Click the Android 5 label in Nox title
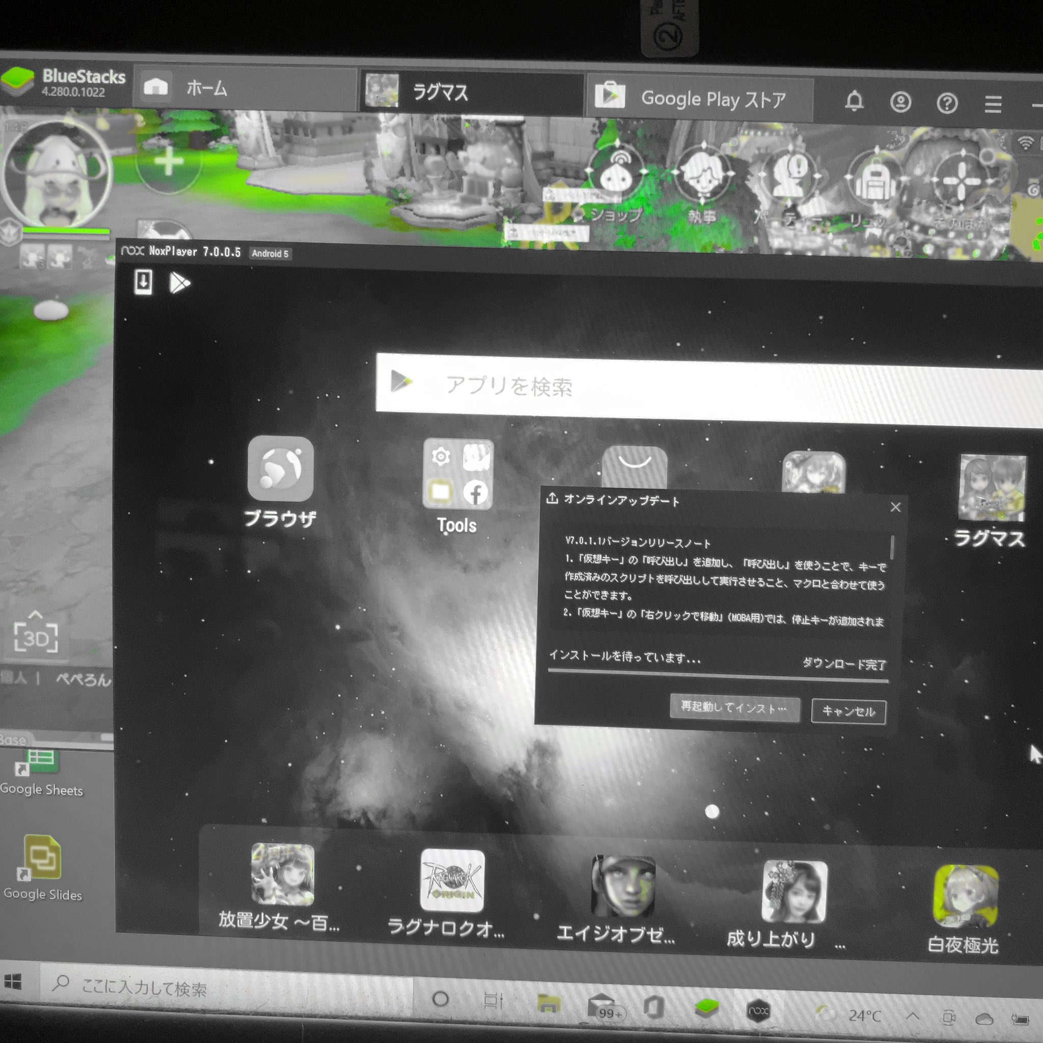This screenshot has height=1043, width=1043. click(270, 253)
